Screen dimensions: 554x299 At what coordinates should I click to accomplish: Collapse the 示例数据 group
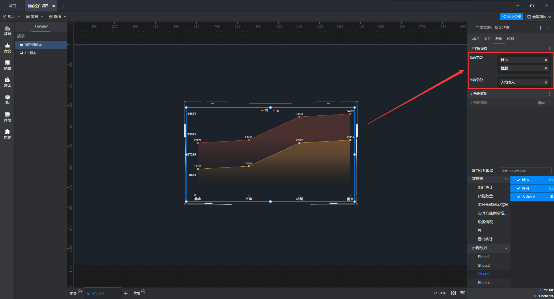tap(506, 248)
